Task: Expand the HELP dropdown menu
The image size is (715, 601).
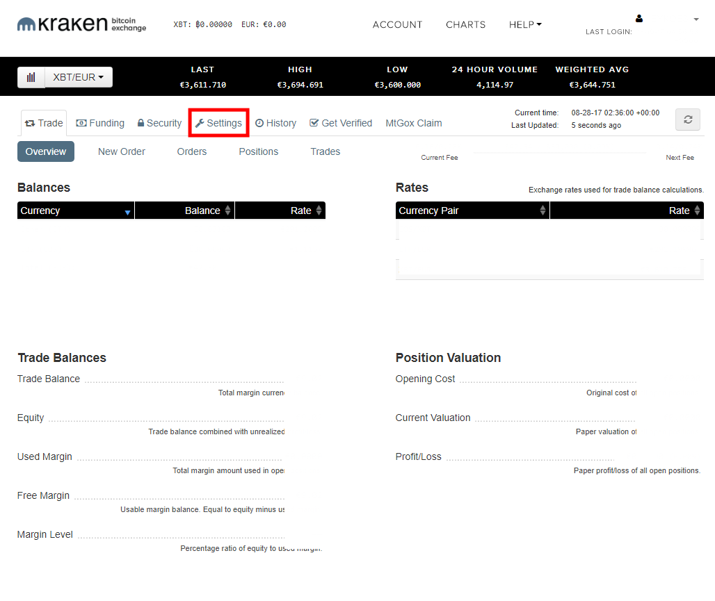Action: point(525,24)
